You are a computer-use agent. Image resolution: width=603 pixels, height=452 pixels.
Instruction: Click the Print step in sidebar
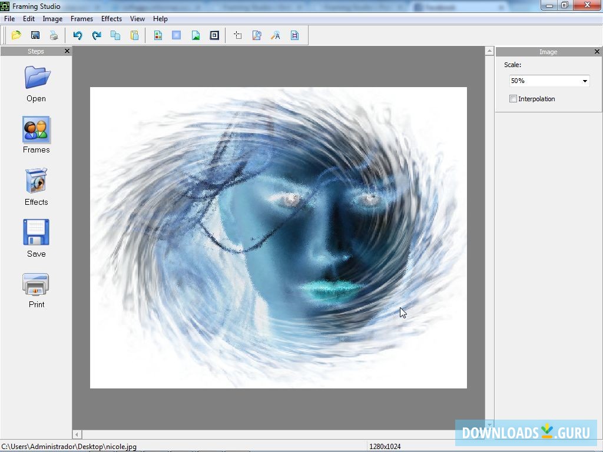(x=36, y=290)
